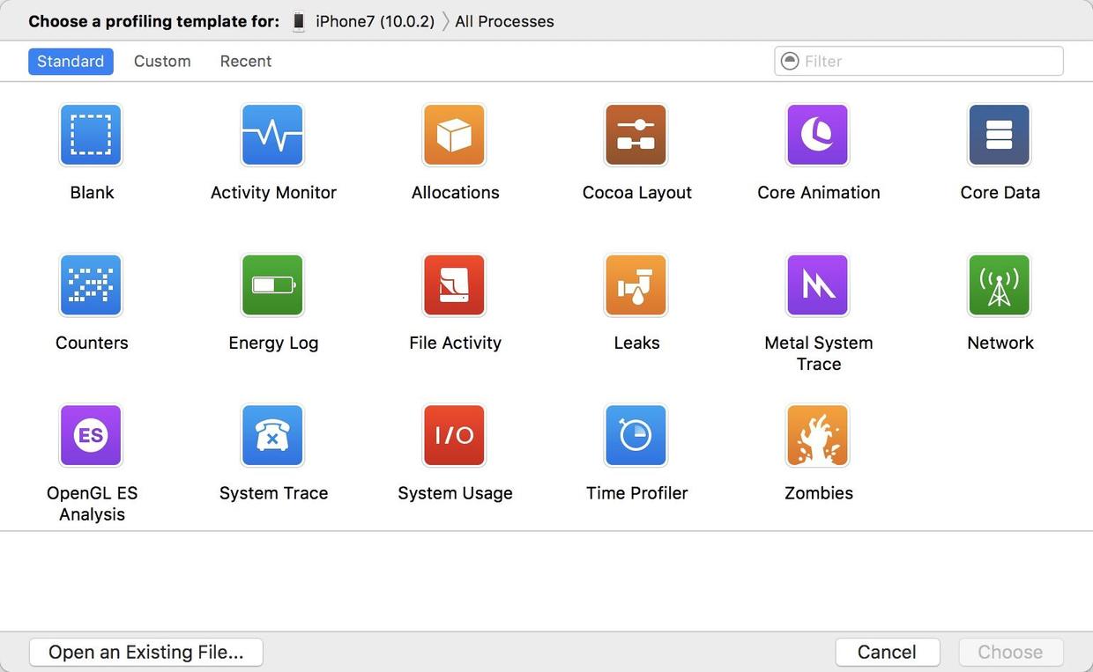Click the Metal System Trace label
The width and height of the screenshot is (1093, 672).
[x=819, y=353]
